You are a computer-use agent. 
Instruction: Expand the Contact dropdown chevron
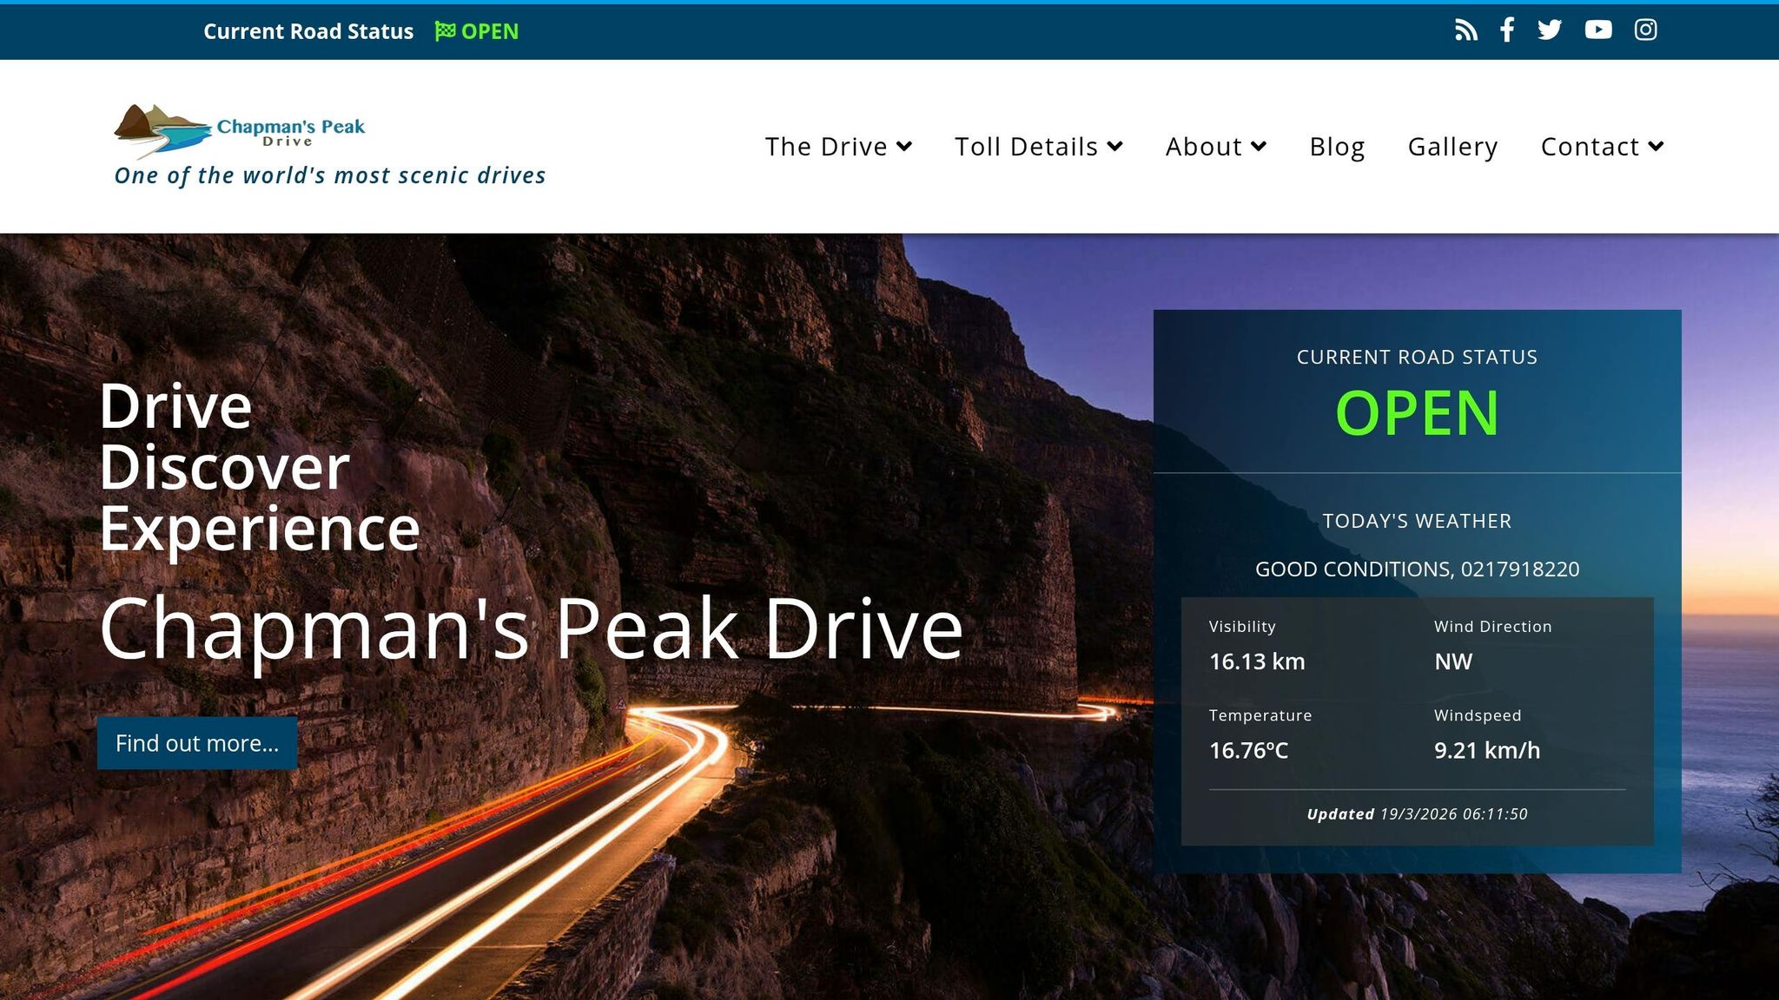pos(1656,147)
